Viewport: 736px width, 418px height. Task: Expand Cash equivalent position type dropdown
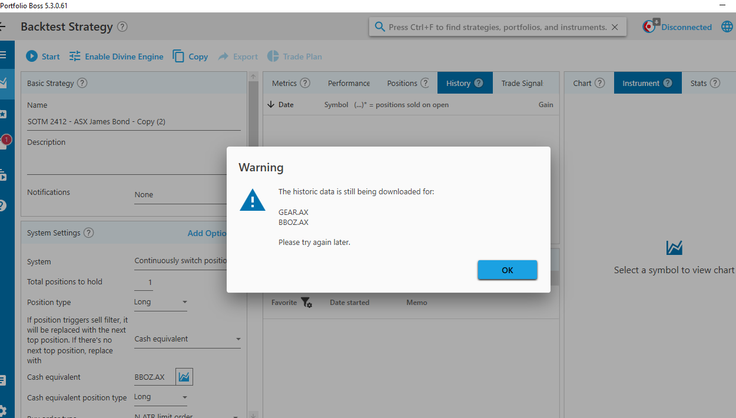184,397
